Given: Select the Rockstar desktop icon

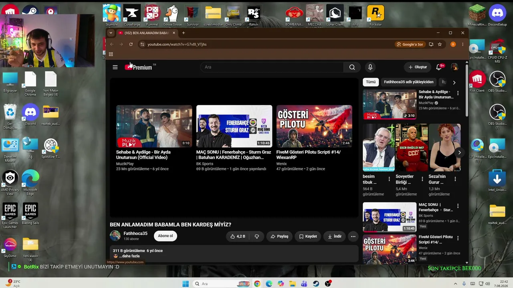Looking at the screenshot, I should point(376,16).
